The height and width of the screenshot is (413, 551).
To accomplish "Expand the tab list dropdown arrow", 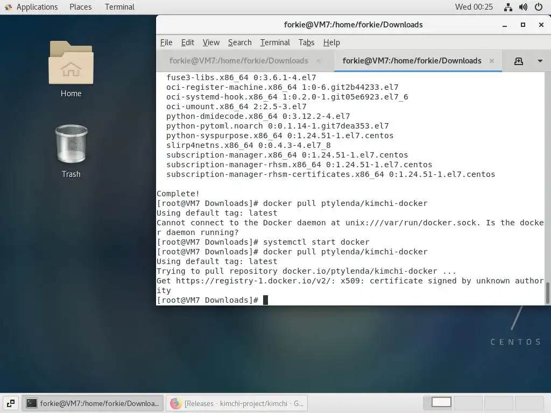I will tap(540, 61).
